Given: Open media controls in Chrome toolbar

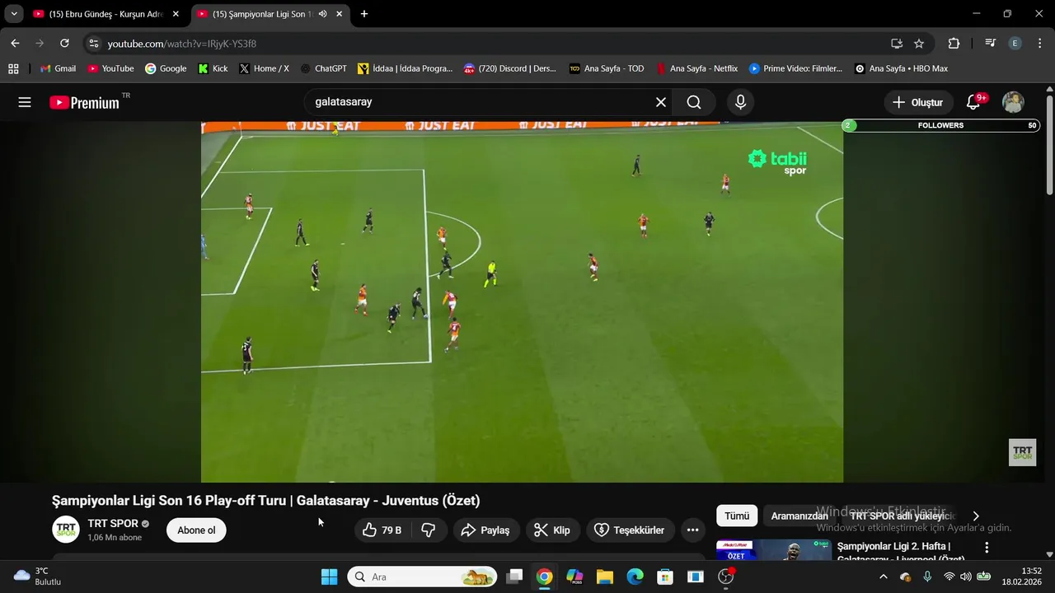Looking at the screenshot, I should [991, 44].
